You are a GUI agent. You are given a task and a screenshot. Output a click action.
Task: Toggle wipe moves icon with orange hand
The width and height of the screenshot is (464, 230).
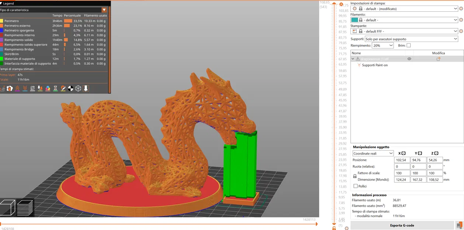coord(10,88)
